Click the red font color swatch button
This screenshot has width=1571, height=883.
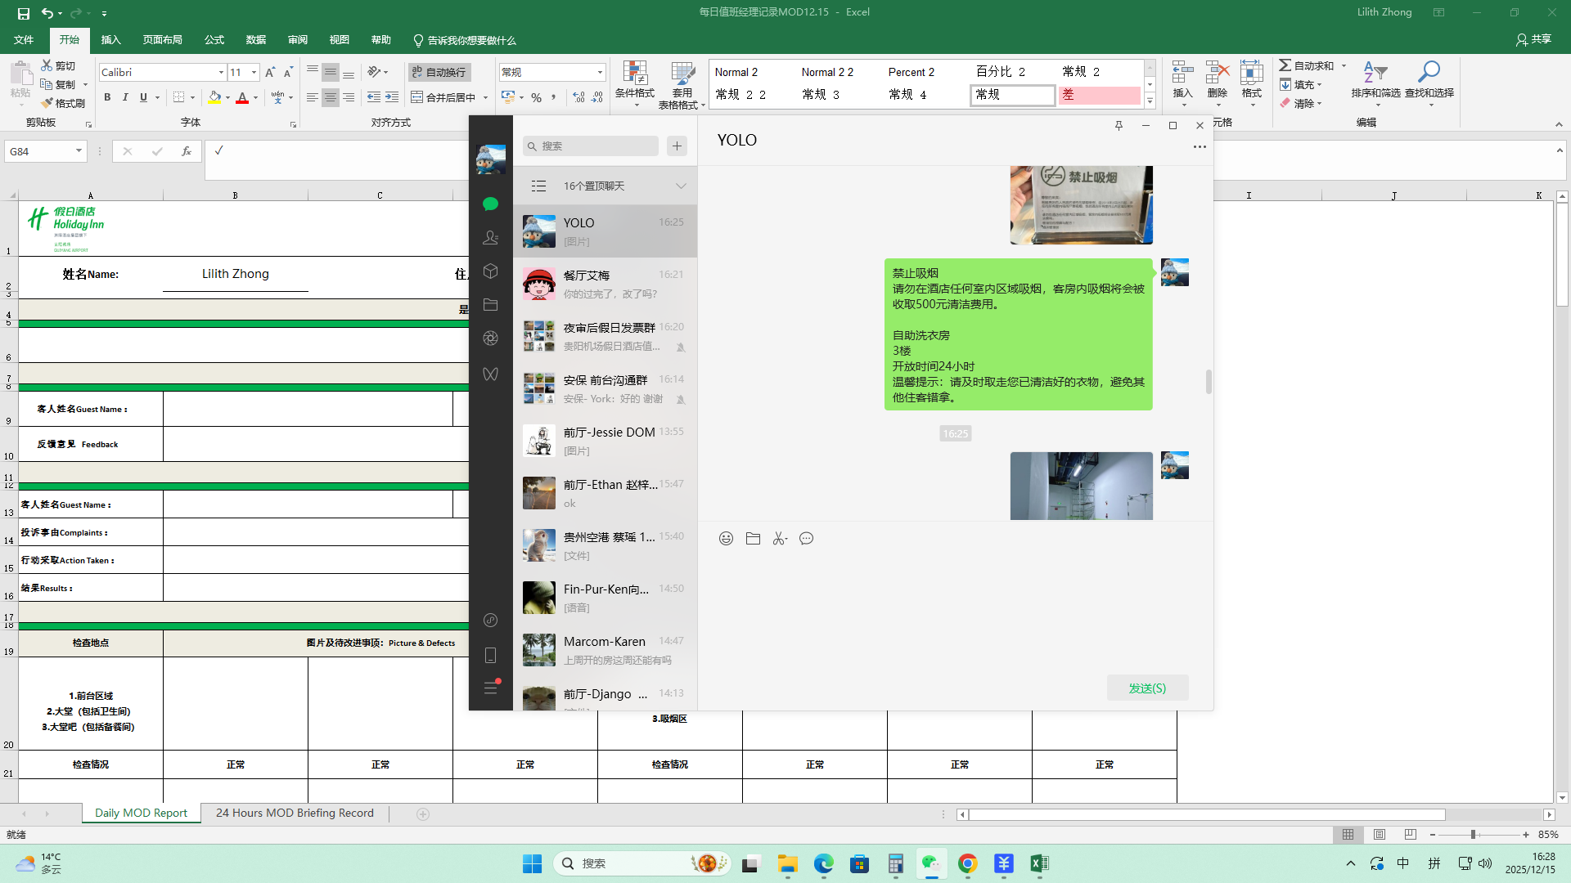point(242,97)
